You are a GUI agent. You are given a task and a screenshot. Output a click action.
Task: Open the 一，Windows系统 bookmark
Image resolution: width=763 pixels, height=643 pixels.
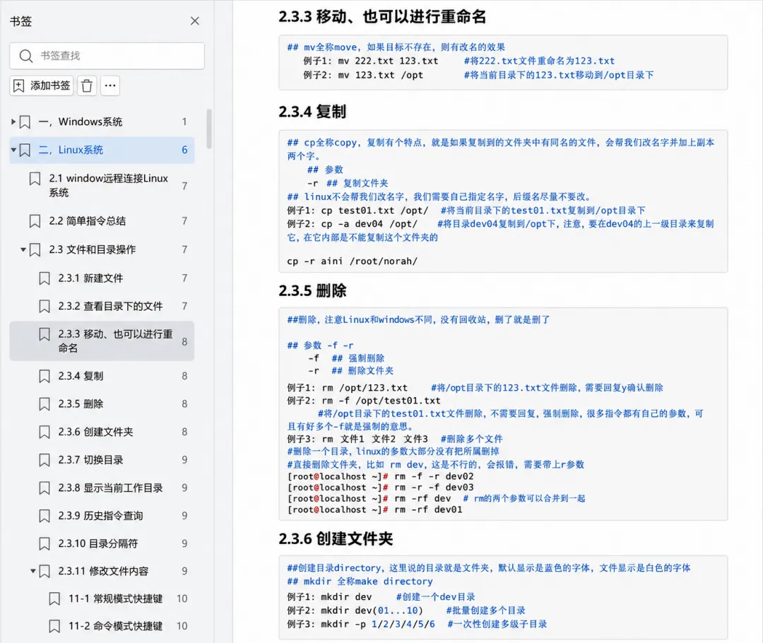click(x=102, y=122)
